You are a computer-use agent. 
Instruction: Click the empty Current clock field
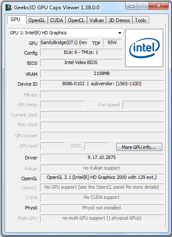[x=102, y=115]
